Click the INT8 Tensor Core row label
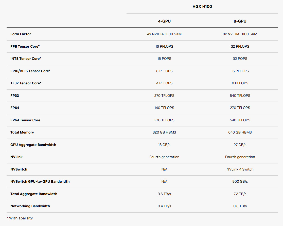 (26, 59)
